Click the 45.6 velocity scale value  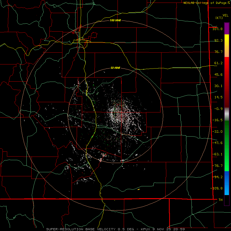[218, 74]
